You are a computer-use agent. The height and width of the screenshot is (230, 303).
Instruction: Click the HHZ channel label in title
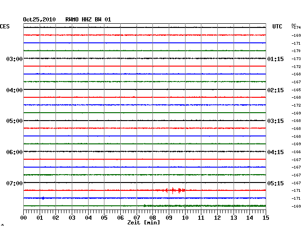87,20
